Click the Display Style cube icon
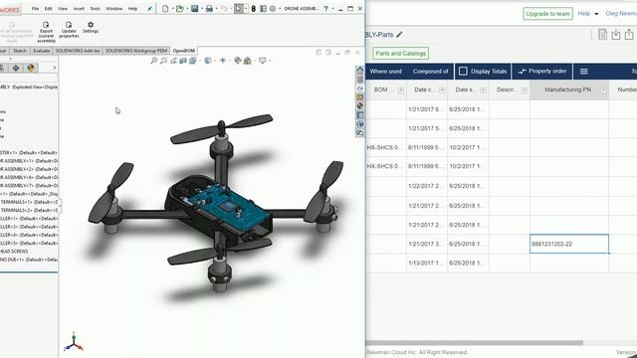Screen dimensions: 637x358 (208, 61)
